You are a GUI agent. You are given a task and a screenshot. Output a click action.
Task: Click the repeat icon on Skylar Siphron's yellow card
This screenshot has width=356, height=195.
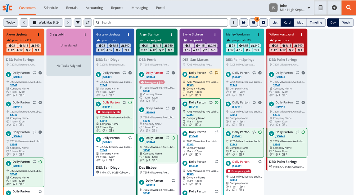211,73
